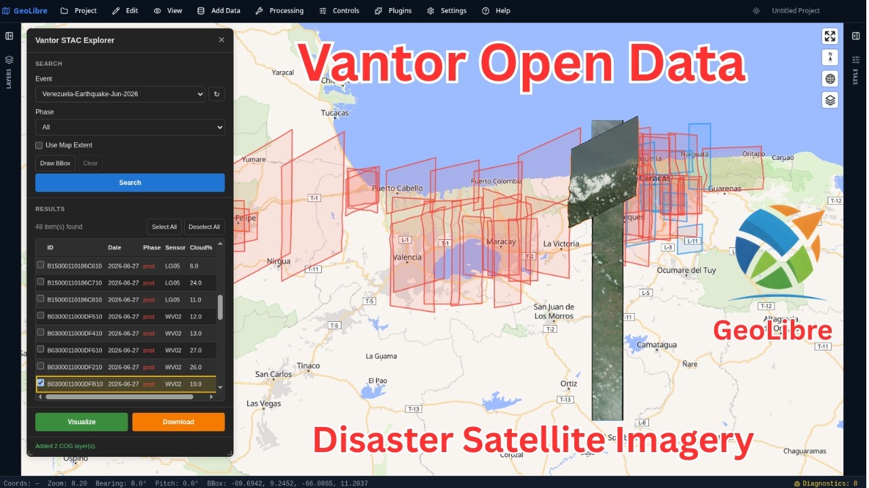Click the globe projection map control
The image size is (869, 488).
click(830, 79)
